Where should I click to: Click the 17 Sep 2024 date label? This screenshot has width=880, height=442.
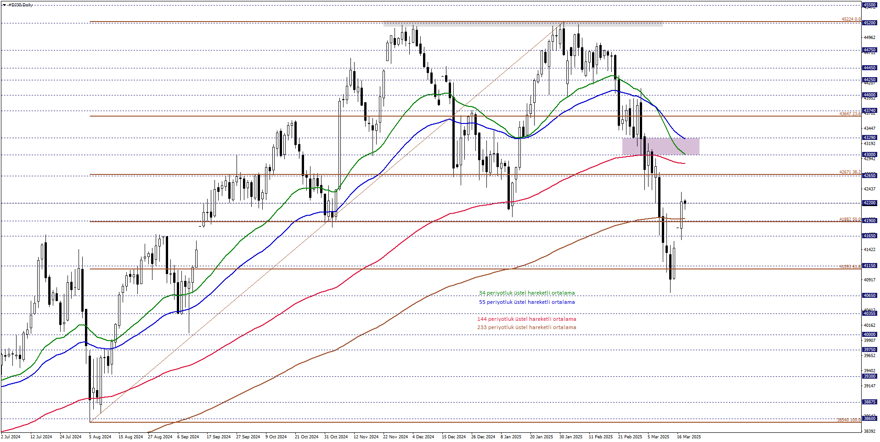(219, 437)
